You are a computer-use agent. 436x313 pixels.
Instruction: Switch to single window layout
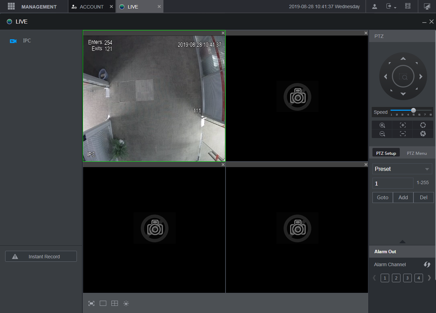coord(103,303)
